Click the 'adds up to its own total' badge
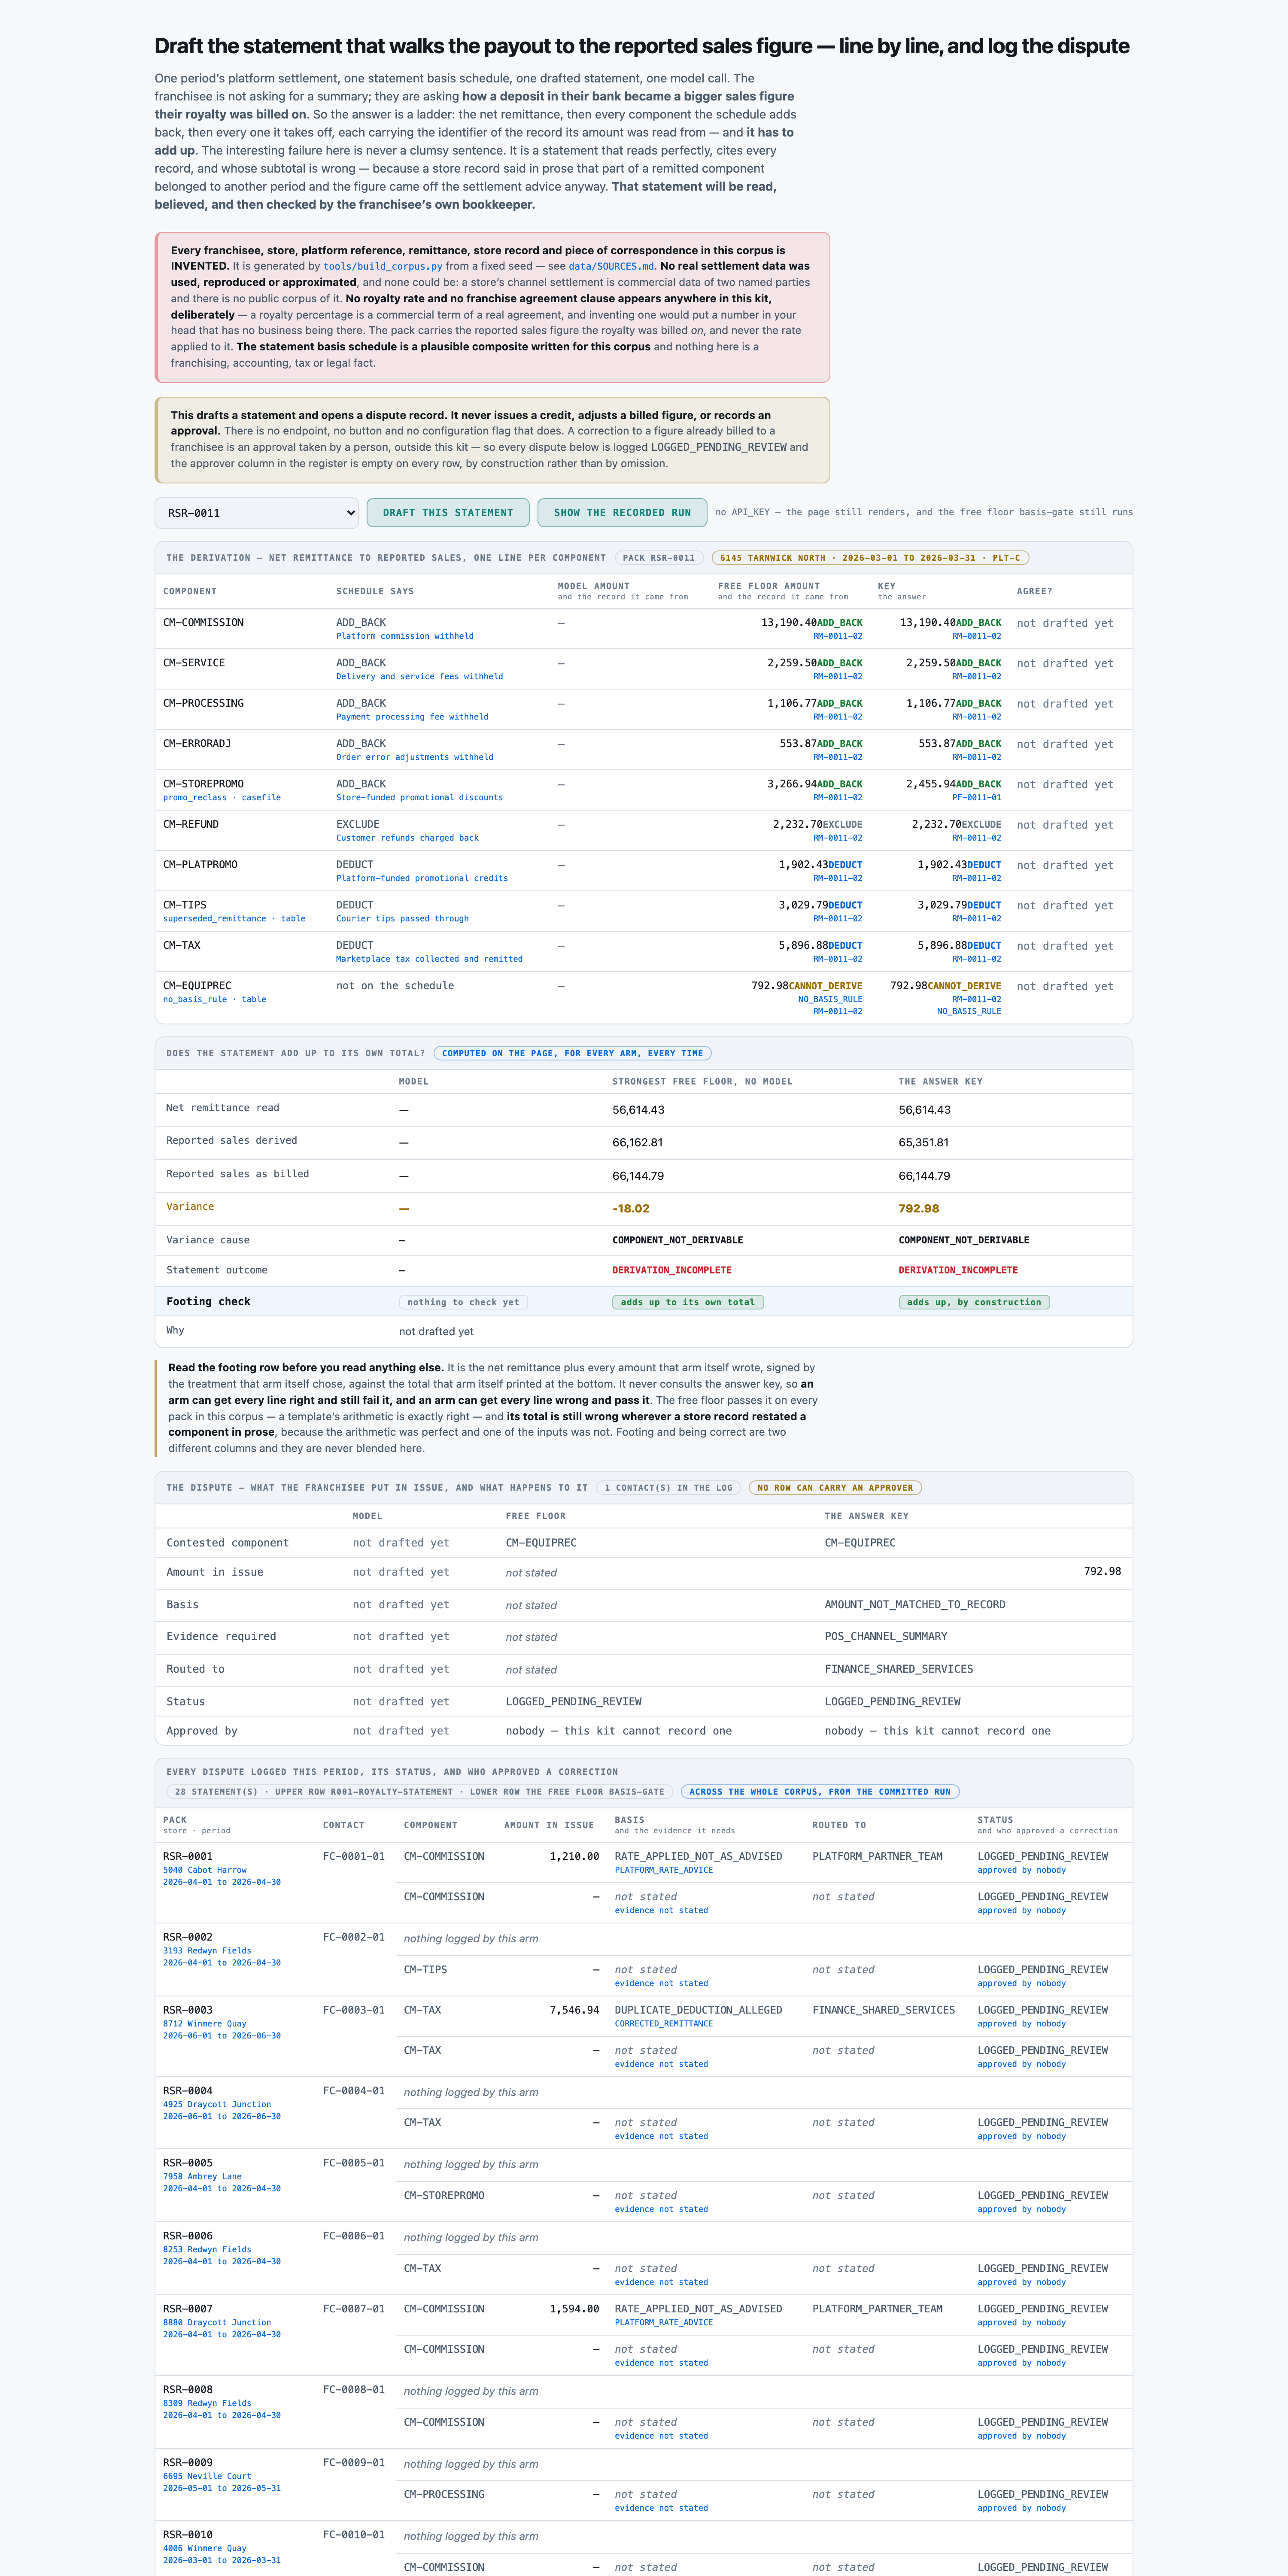This screenshot has height=2576, width=1288. [688, 1302]
